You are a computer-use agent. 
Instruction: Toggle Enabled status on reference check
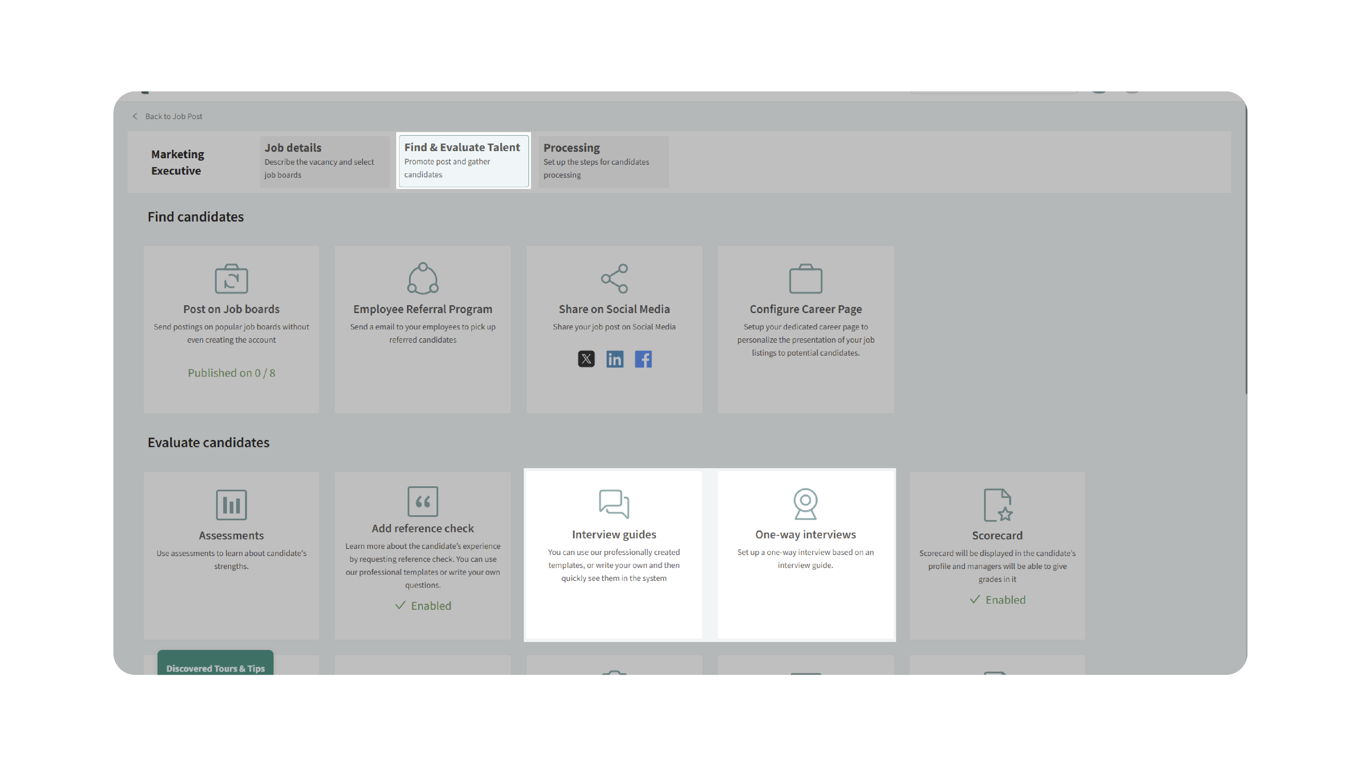[423, 605]
